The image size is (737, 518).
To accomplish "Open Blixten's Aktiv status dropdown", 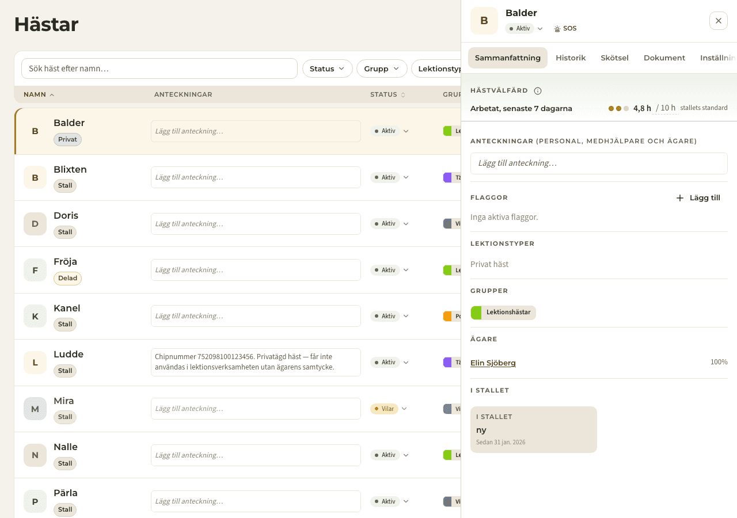I will tap(390, 177).
